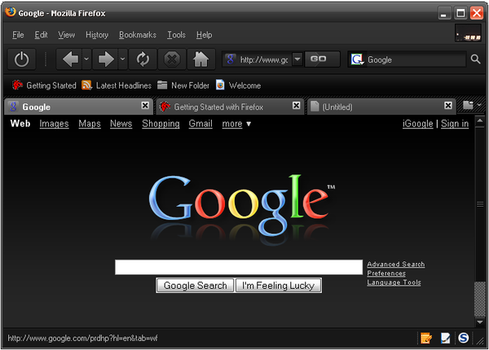The image size is (489, 350).
Task: Open the New Folder bookmark folder
Action: 183,85
